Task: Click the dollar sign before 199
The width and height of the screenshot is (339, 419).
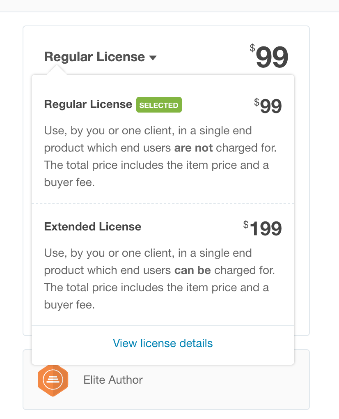Action: (245, 224)
